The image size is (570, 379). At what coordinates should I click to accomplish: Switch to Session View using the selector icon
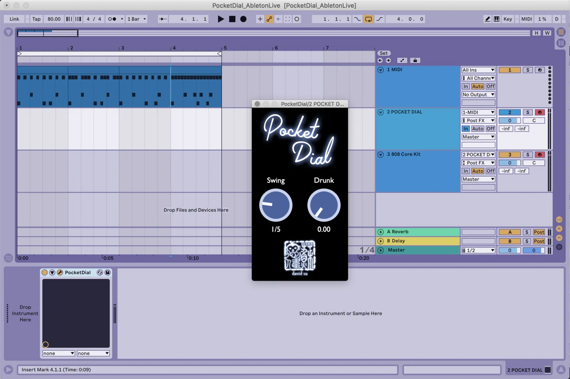(561, 43)
